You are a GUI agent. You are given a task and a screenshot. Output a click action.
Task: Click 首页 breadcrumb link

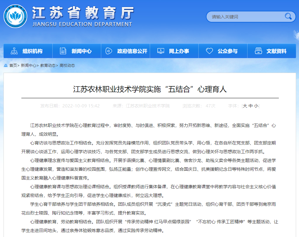click(x=13, y=65)
